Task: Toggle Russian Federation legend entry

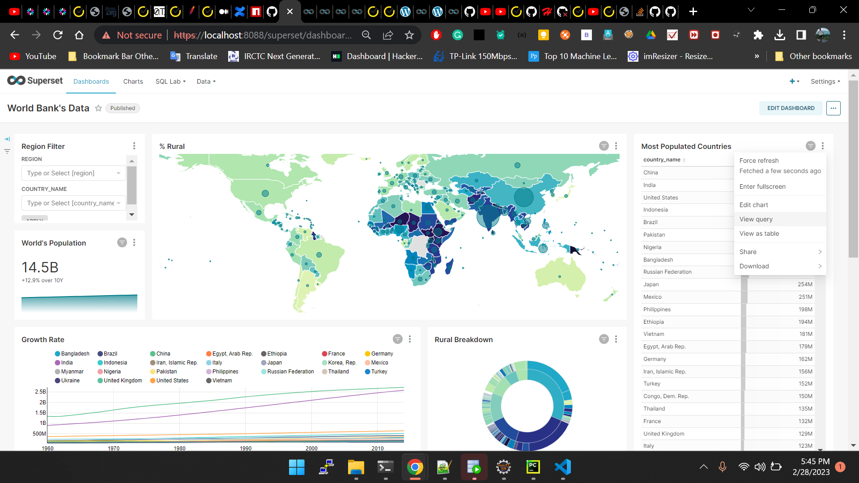Action: [287, 372]
